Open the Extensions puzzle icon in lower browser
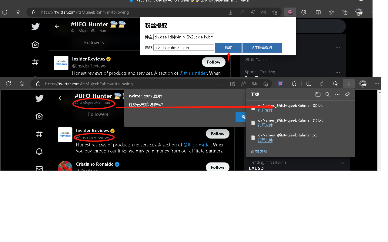 click(x=294, y=84)
